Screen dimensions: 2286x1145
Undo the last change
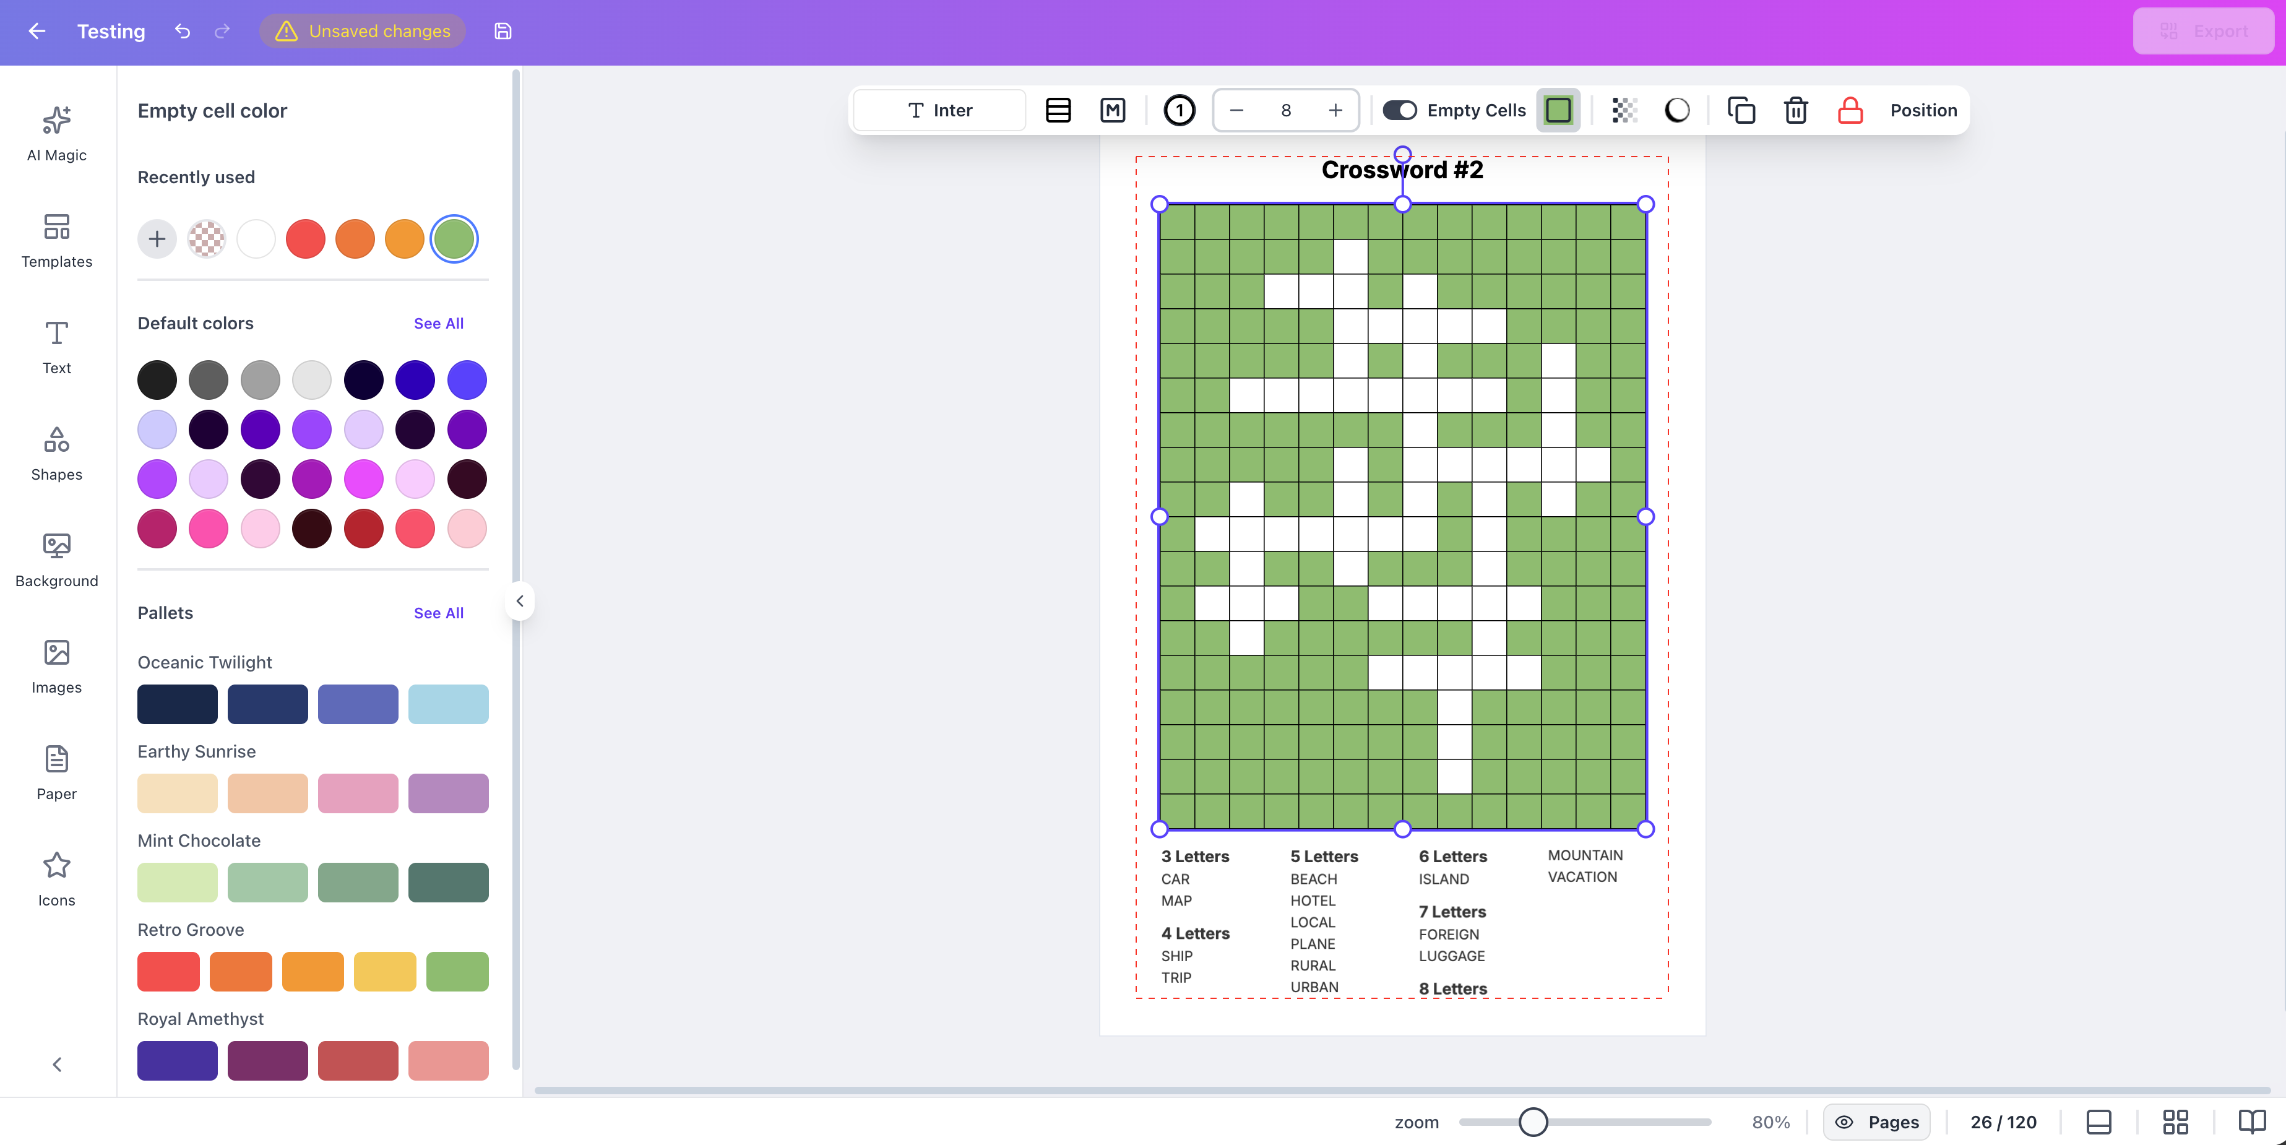182,31
